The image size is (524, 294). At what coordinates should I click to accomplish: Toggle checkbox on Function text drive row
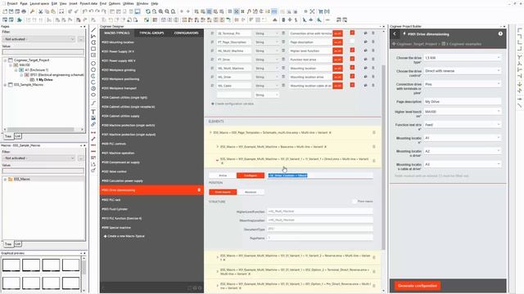tap(352, 59)
